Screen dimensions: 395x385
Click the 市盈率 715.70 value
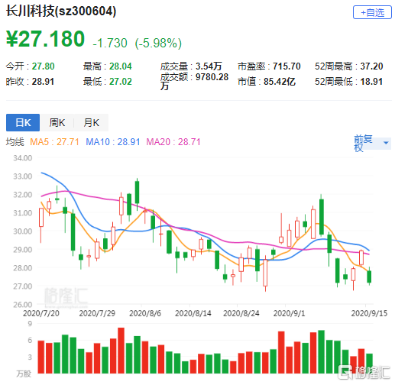click(287, 66)
